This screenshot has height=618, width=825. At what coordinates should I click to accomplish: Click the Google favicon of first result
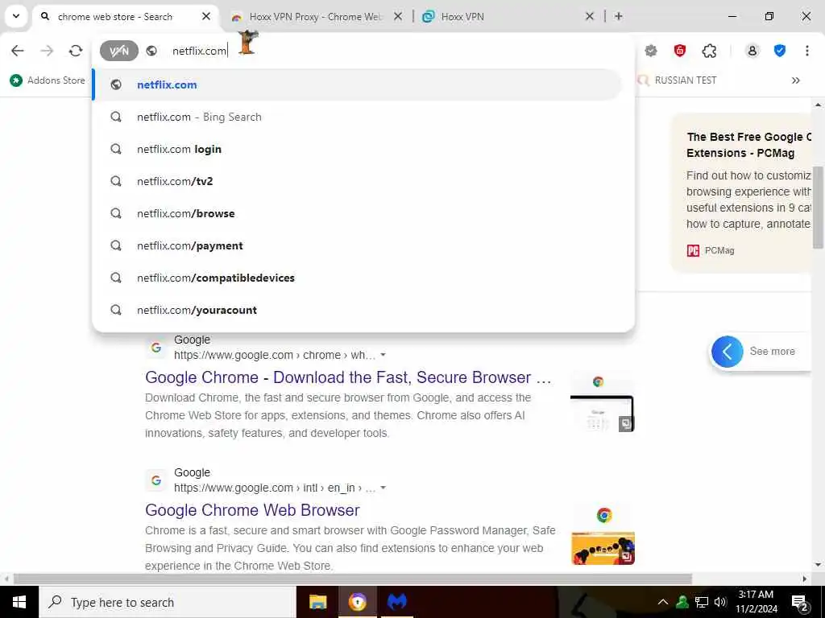pyautogui.click(x=156, y=348)
